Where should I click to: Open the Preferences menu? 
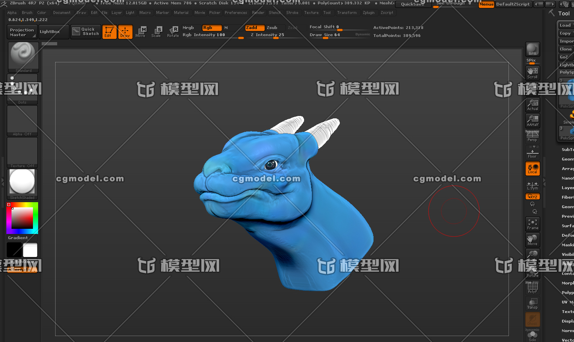pos(236,12)
